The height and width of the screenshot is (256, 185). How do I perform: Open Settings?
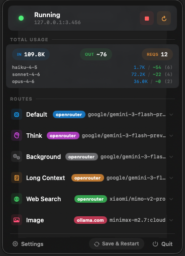pyautogui.click(x=28, y=244)
